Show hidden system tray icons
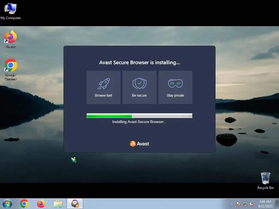 click(x=232, y=204)
